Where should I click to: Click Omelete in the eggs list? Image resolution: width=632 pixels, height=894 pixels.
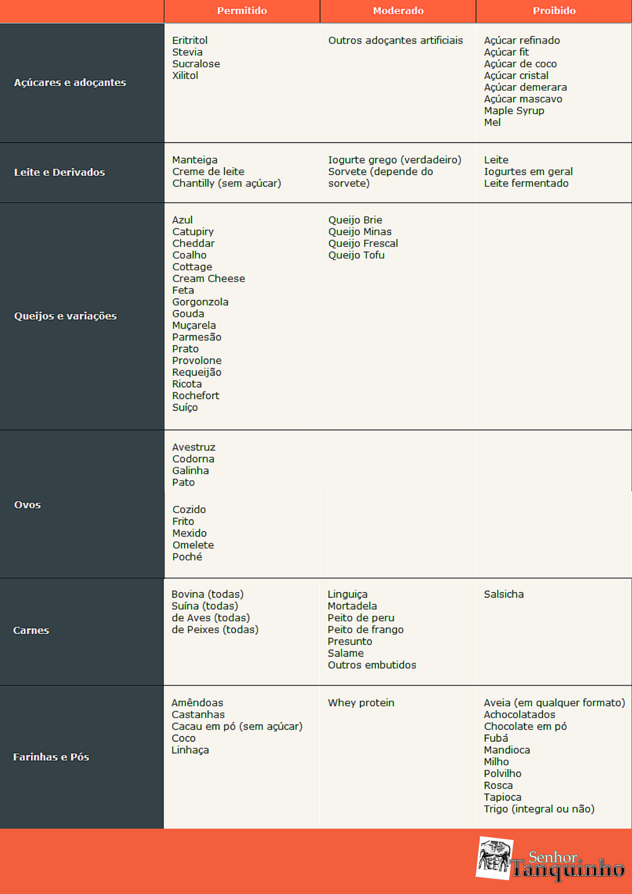pyautogui.click(x=193, y=545)
